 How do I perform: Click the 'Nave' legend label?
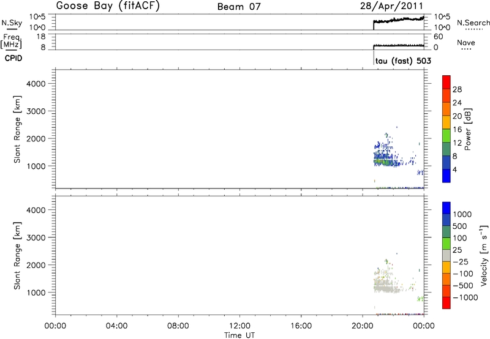click(x=466, y=43)
